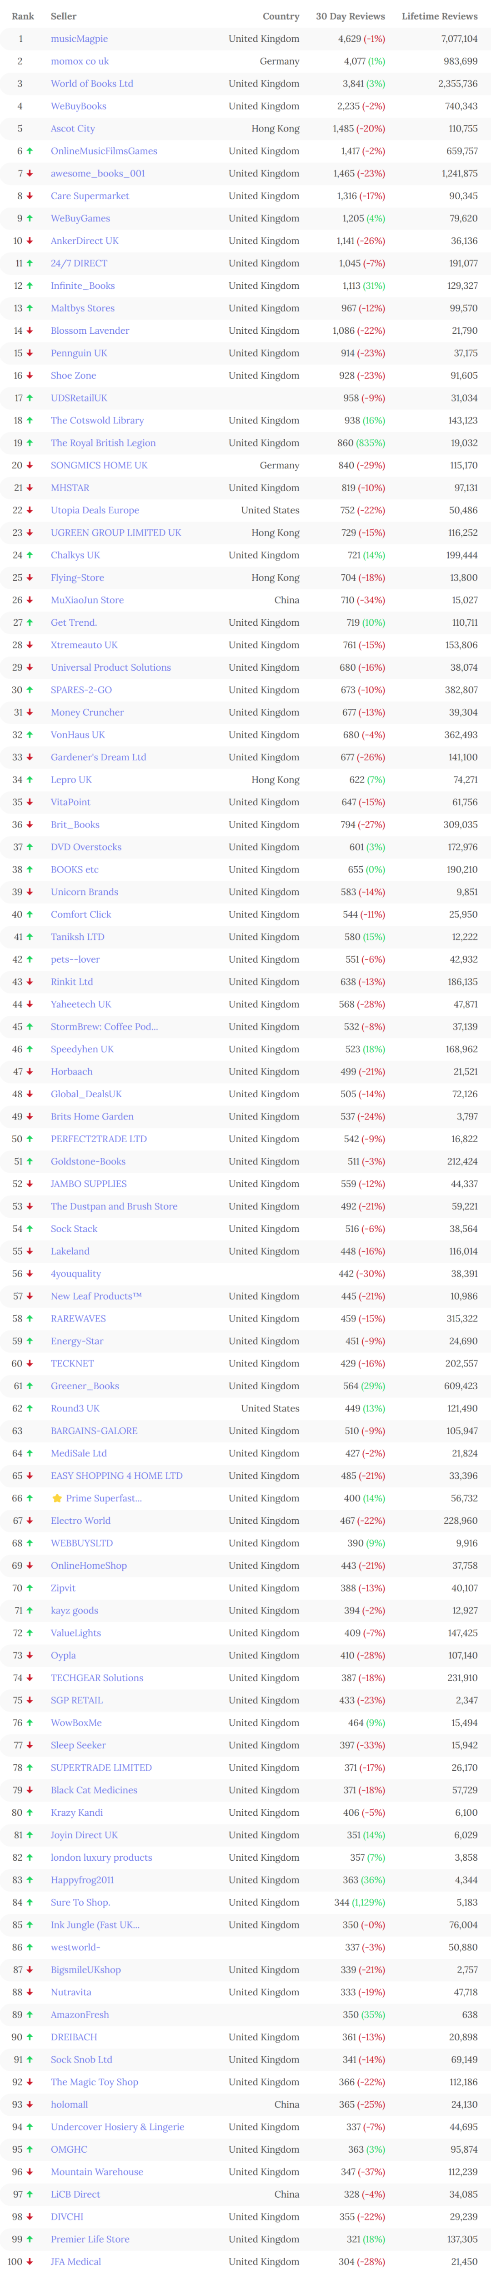This screenshot has width=491, height=2280.
Task: Click the Lifetime Reviews column header
Action: coord(440,16)
